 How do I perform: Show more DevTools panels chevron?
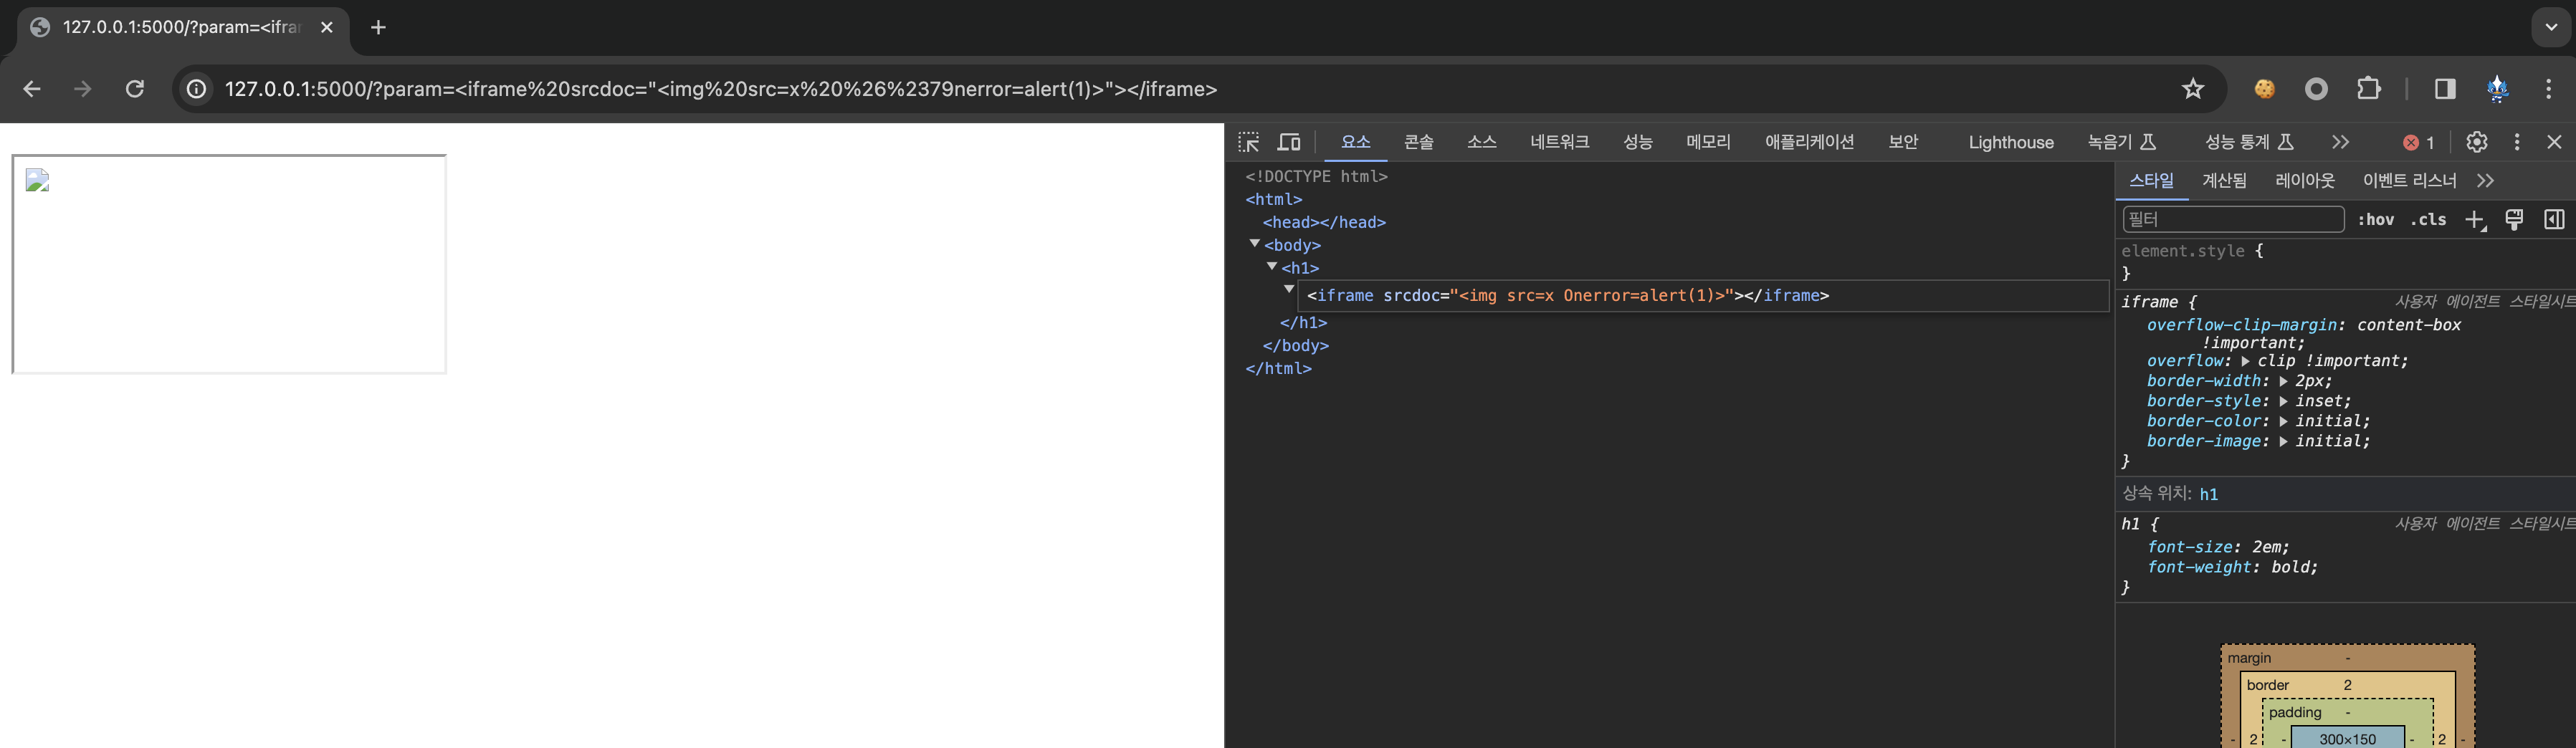click(2340, 142)
